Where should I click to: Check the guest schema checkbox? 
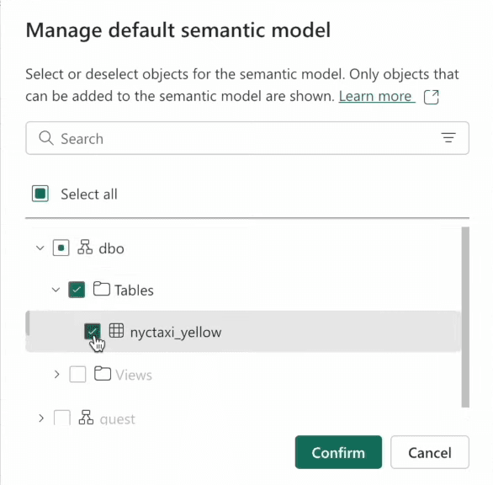click(x=62, y=418)
